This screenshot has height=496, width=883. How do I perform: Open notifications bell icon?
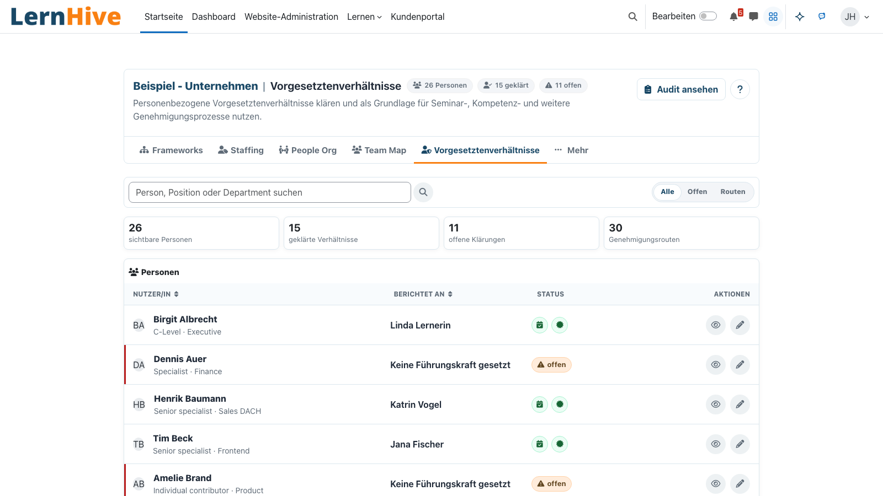tap(734, 17)
